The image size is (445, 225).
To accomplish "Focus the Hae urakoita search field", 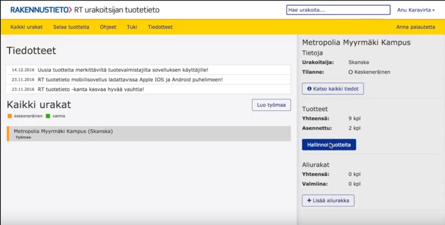I will [338, 10].
